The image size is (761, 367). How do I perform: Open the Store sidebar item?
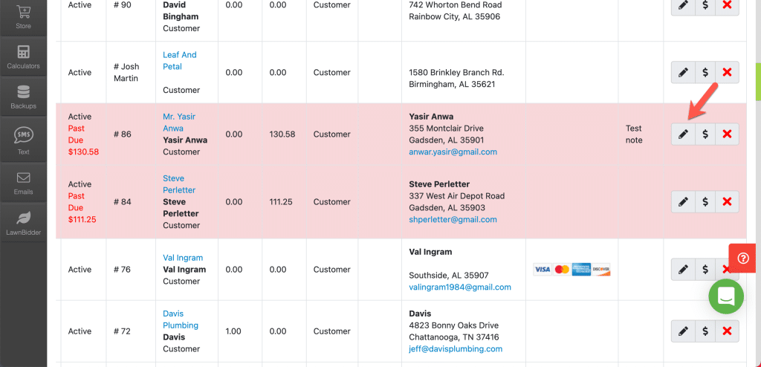23,18
